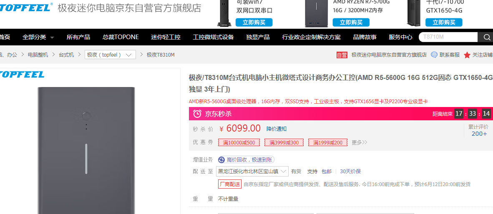493x214 pixels.
Task: Click 极夜T8310M breadcrumb text
Action: click(161, 55)
